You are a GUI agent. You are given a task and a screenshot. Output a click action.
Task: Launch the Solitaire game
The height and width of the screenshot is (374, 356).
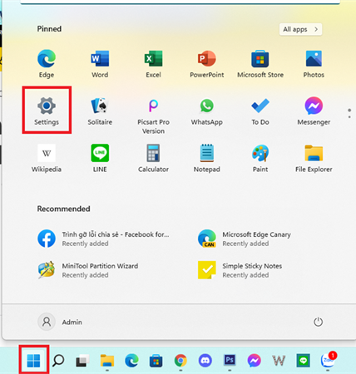(x=100, y=111)
